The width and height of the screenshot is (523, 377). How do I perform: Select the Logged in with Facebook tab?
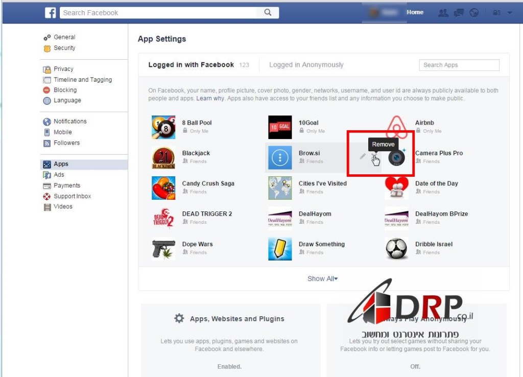(191, 65)
